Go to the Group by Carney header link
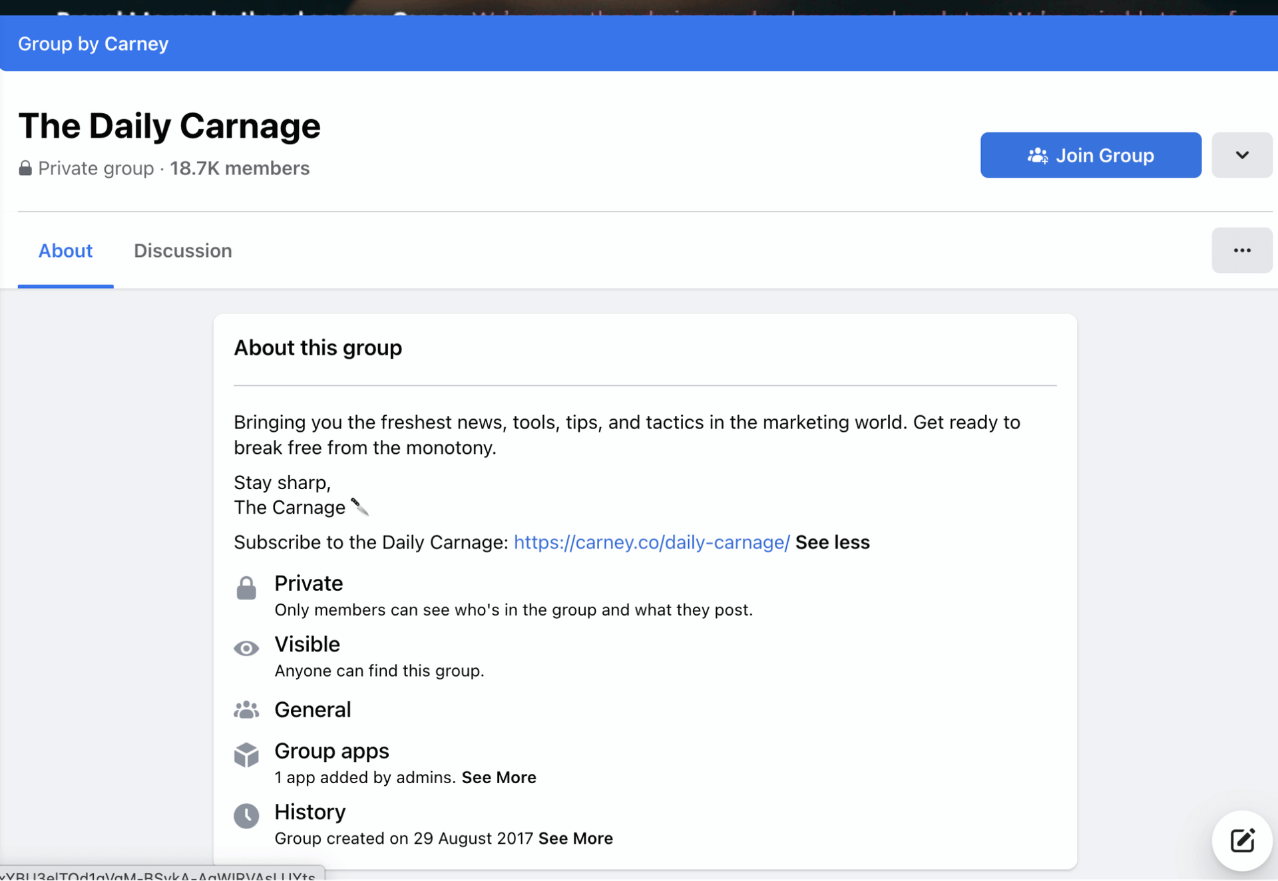The width and height of the screenshot is (1278, 881). [x=93, y=43]
